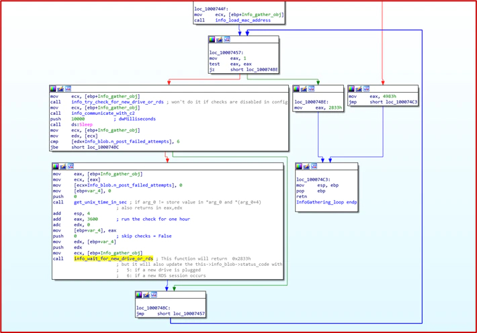
Task: Click 'InfoGathering_loop endp'
Action: click(327, 202)
